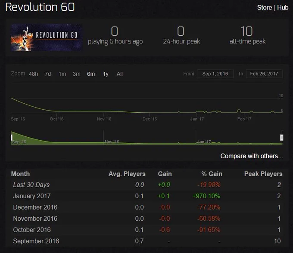Click the -91.65% gain value
Image resolution: width=293 pixels, height=253 pixels.
click(x=209, y=230)
